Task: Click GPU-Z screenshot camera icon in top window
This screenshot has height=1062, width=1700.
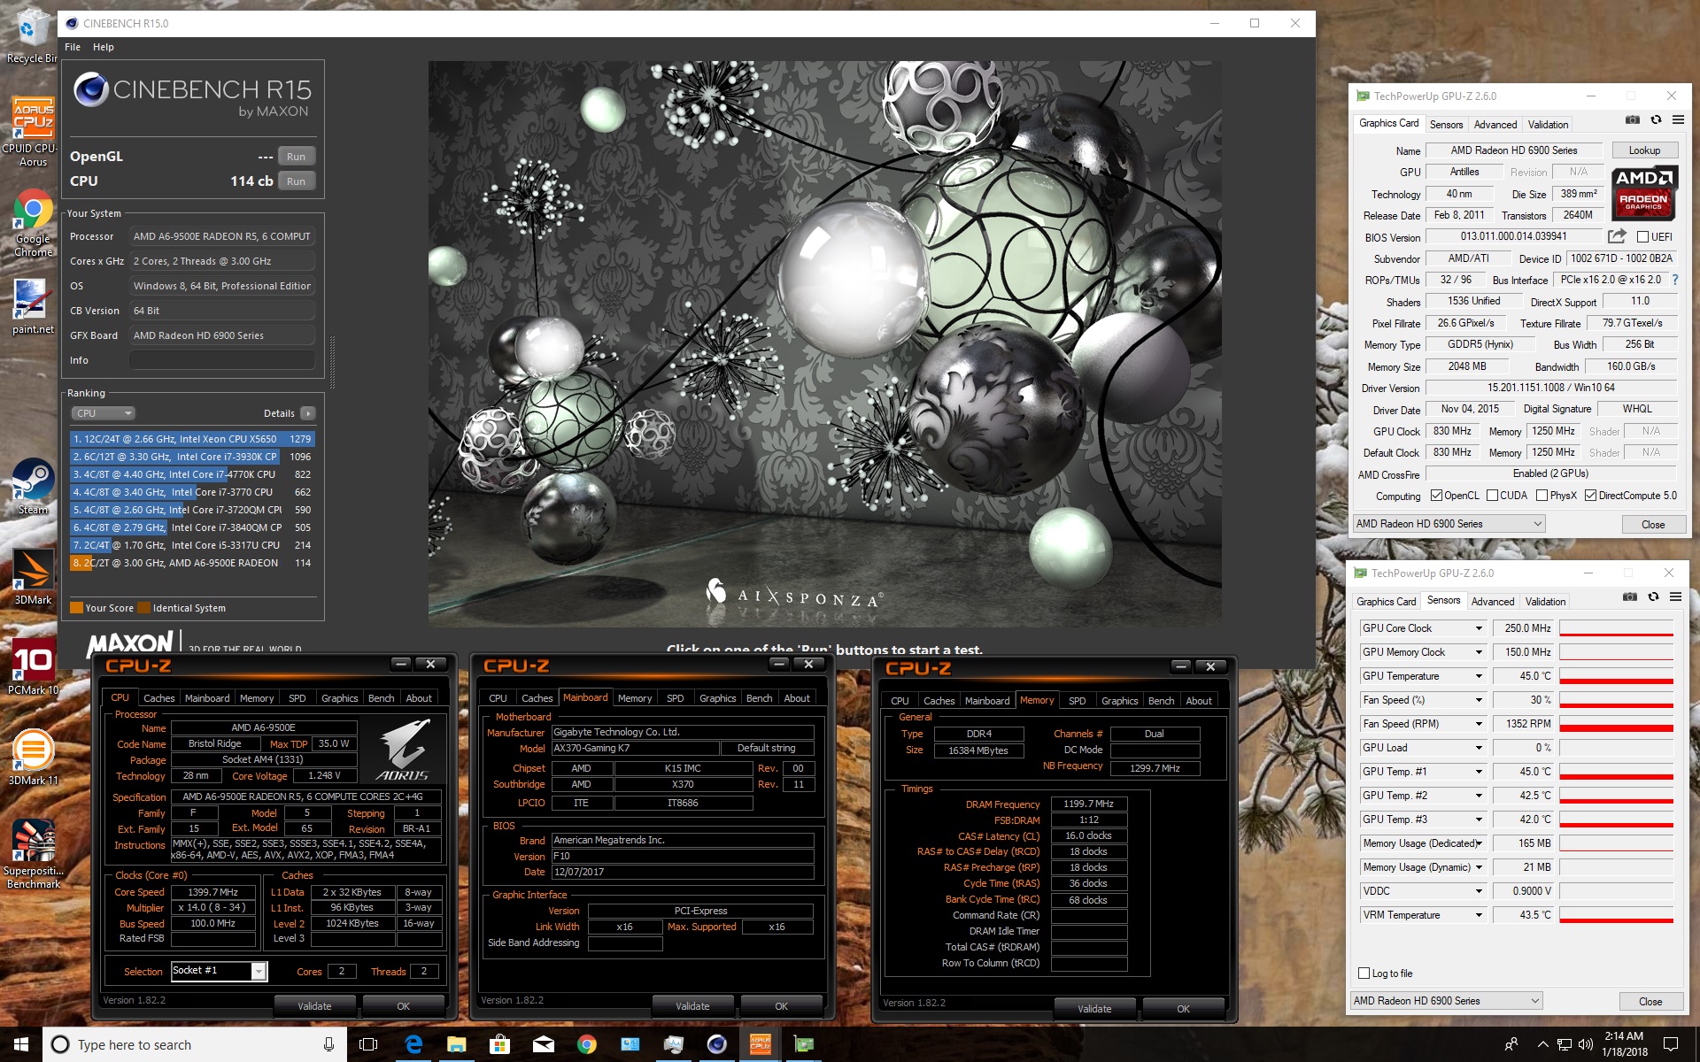Action: pos(1632,120)
